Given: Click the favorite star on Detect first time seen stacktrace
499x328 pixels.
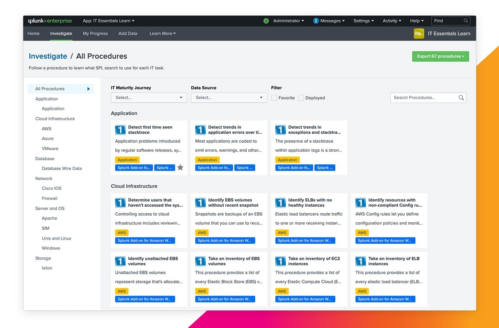Looking at the screenshot, I should coord(180,167).
